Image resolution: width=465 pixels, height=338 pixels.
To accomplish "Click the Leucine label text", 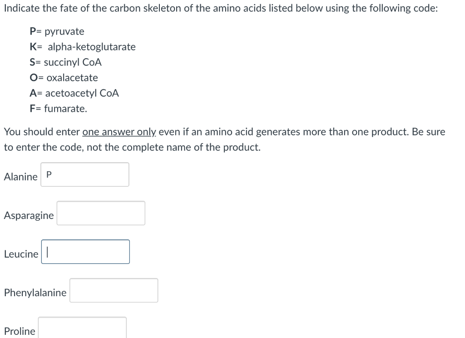I will pos(21,254).
